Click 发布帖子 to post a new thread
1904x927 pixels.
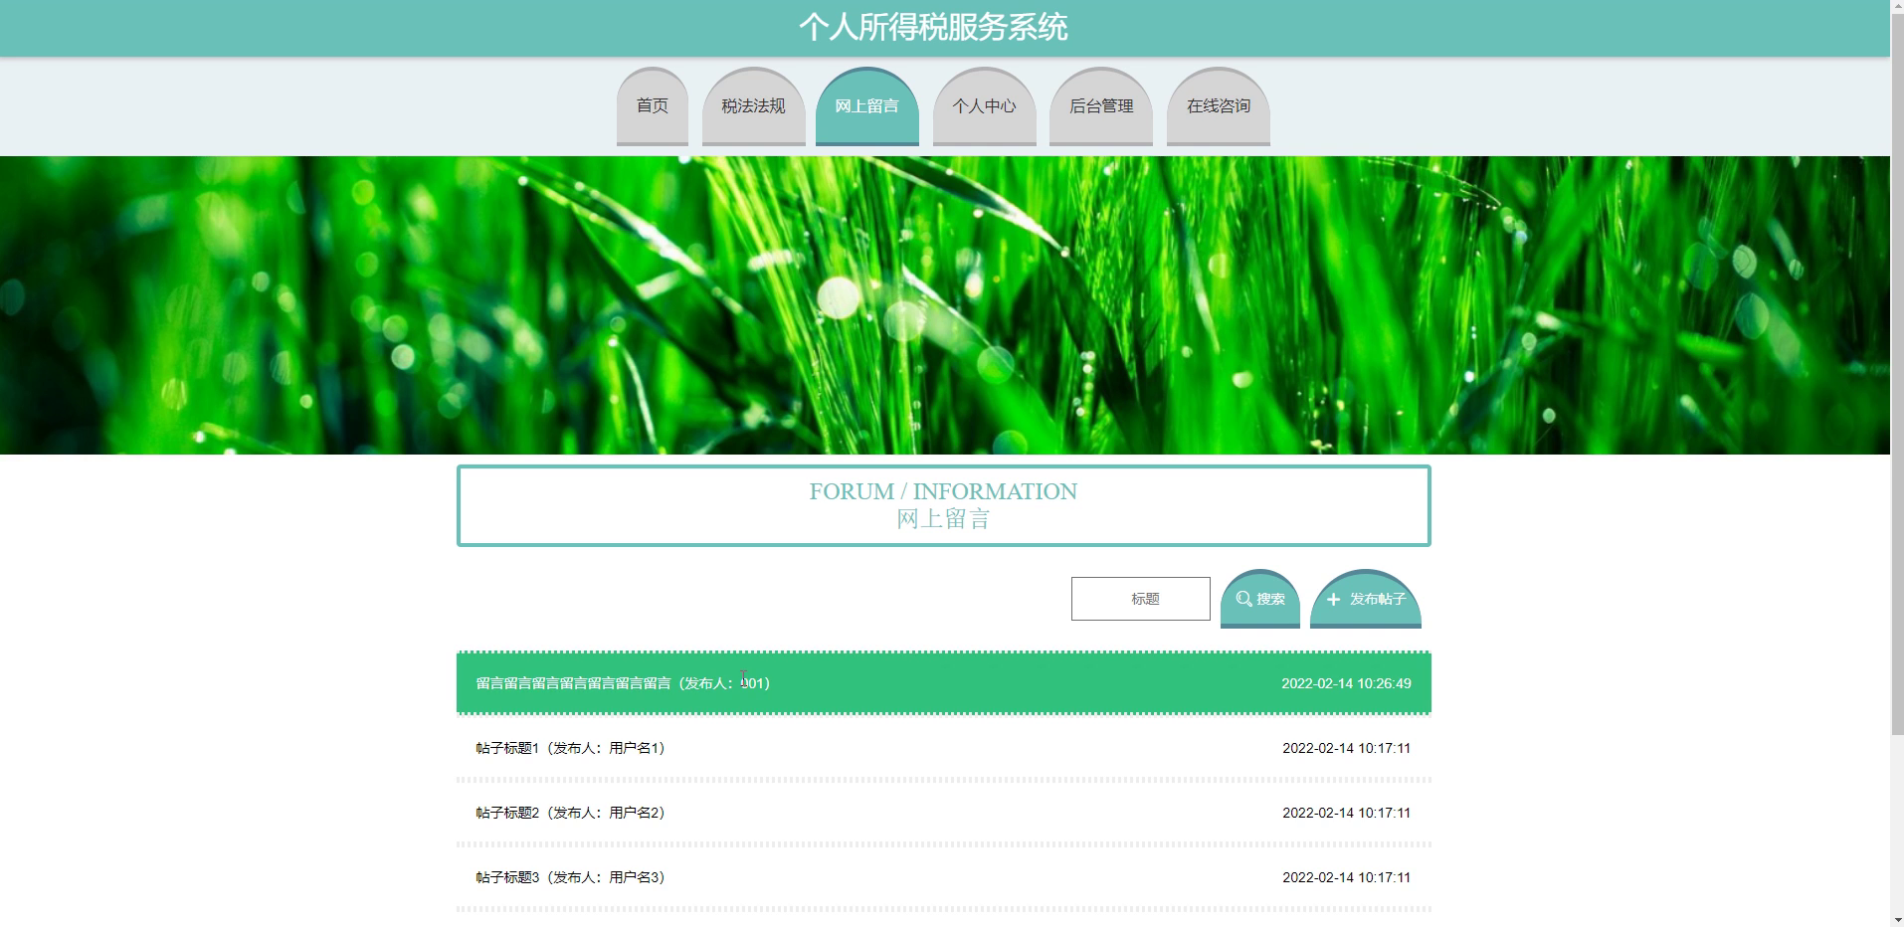point(1366,599)
